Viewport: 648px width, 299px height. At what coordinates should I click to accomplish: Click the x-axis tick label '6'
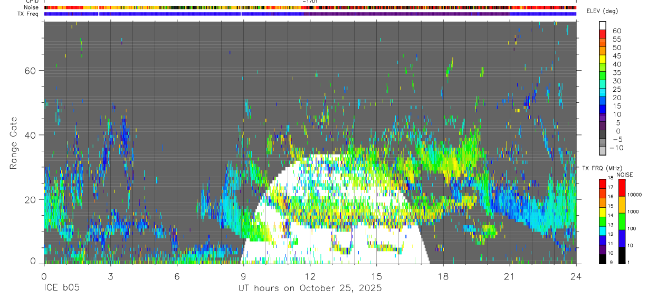click(x=177, y=276)
